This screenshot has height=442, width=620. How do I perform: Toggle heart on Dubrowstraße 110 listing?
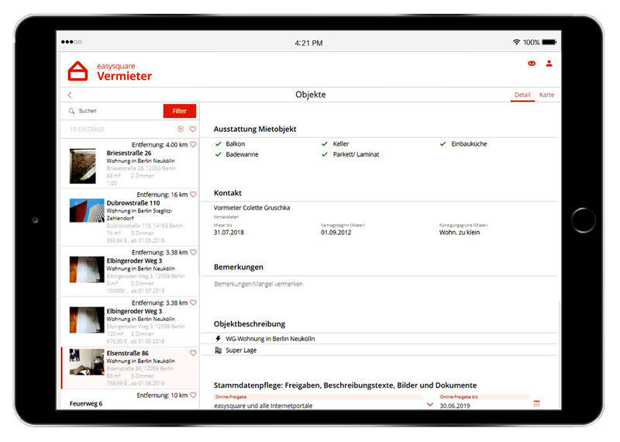pyautogui.click(x=193, y=195)
